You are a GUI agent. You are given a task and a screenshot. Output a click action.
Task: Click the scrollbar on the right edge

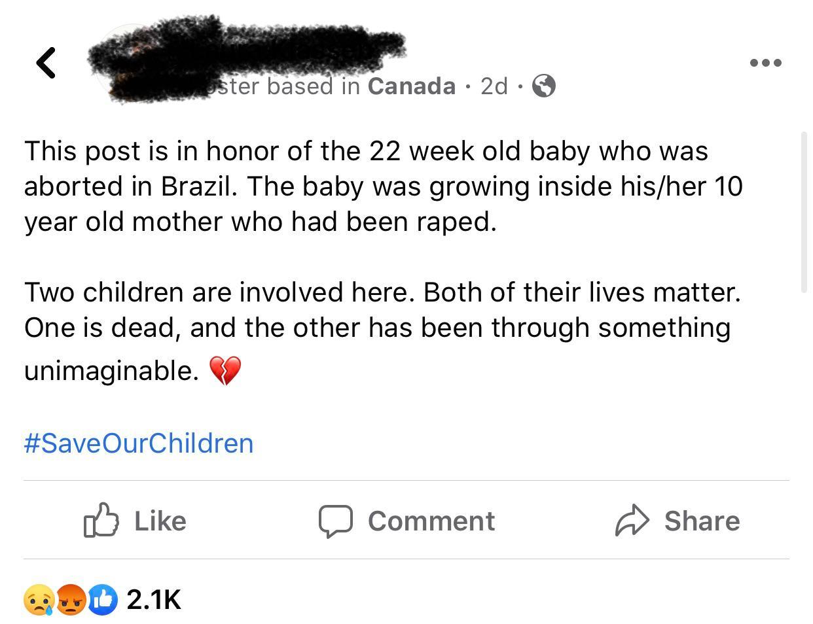coord(804,213)
